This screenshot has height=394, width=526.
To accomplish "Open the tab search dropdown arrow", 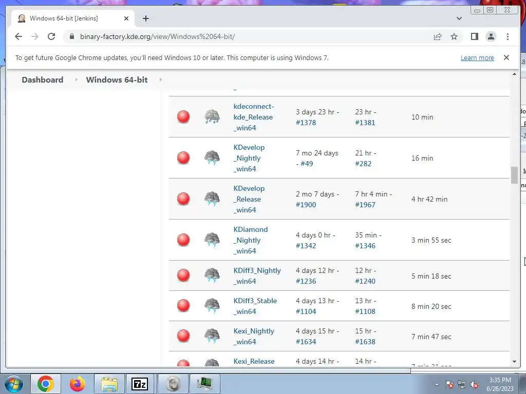I will click(x=459, y=18).
